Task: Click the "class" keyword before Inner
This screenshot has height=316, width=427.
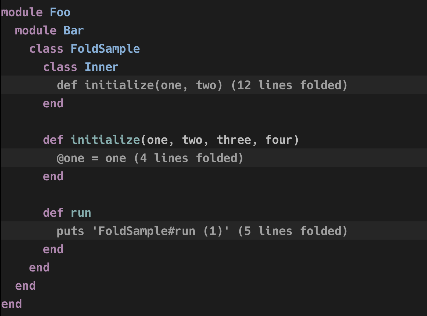Action: 60,67
